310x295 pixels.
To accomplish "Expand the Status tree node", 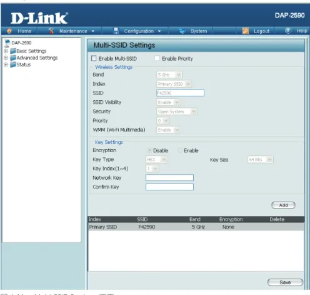I will click(6, 65).
